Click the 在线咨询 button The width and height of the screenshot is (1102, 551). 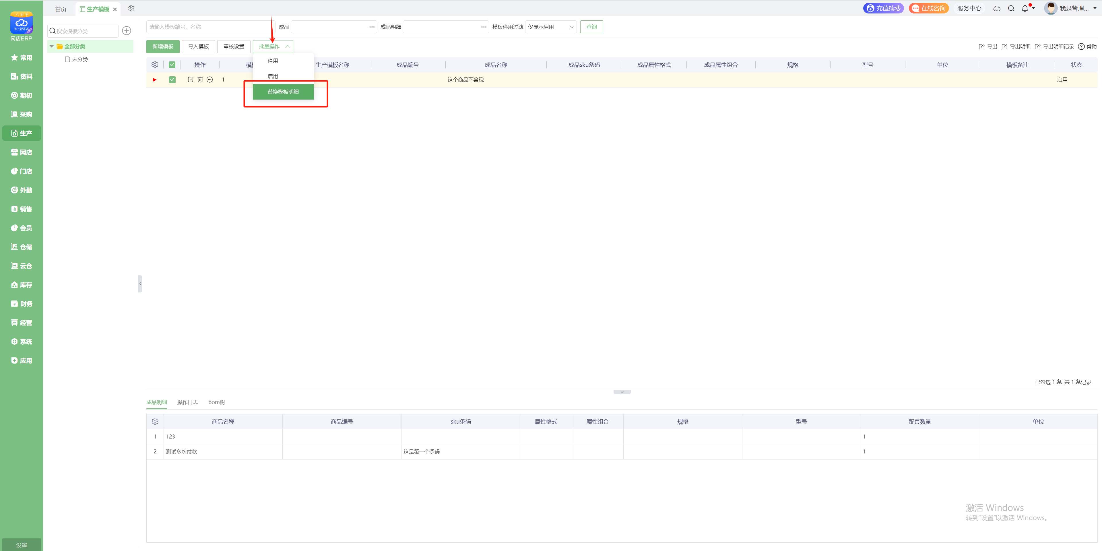point(929,9)
